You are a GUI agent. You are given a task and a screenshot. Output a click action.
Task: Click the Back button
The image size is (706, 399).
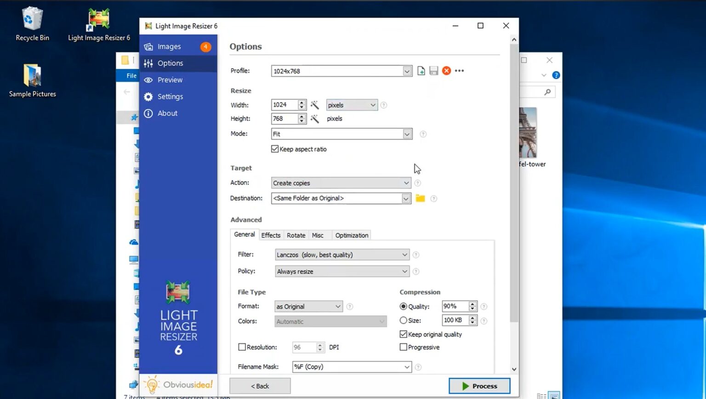[260, 386]
